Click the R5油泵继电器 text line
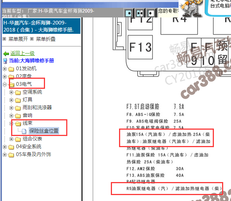Screen dimensions: 231x201 [x=174, y=188]
